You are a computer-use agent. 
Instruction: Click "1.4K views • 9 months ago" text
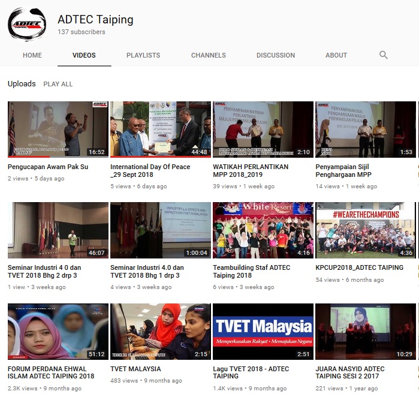click(250, 388)
